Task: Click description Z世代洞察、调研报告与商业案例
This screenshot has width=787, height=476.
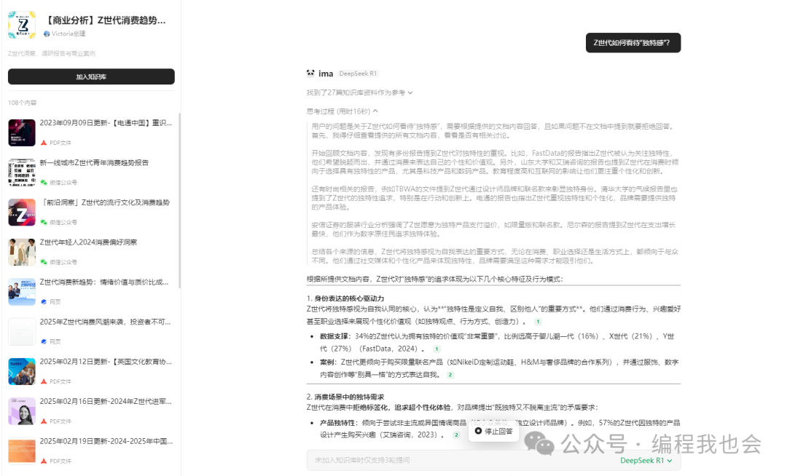Action: [x=52, y=54]
